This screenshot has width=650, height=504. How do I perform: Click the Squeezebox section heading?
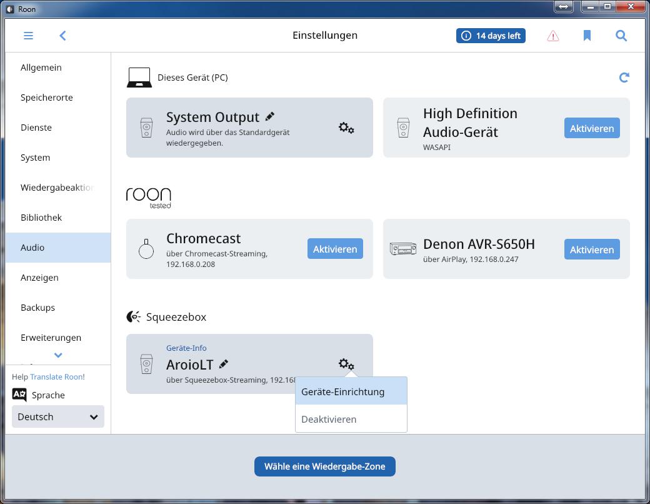pyautogui.click(x=176, y=317)
